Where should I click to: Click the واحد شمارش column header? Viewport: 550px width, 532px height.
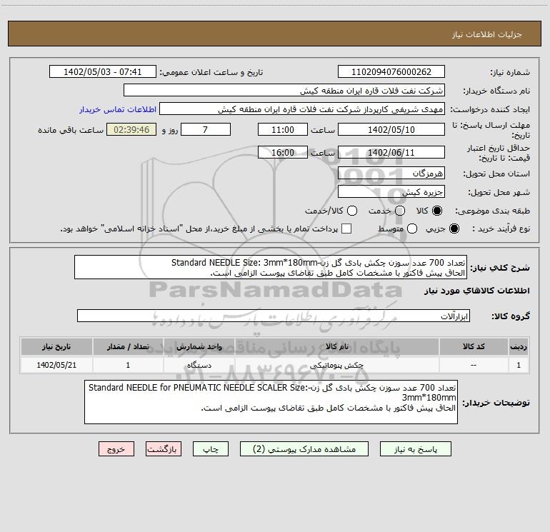click(199, 346)
